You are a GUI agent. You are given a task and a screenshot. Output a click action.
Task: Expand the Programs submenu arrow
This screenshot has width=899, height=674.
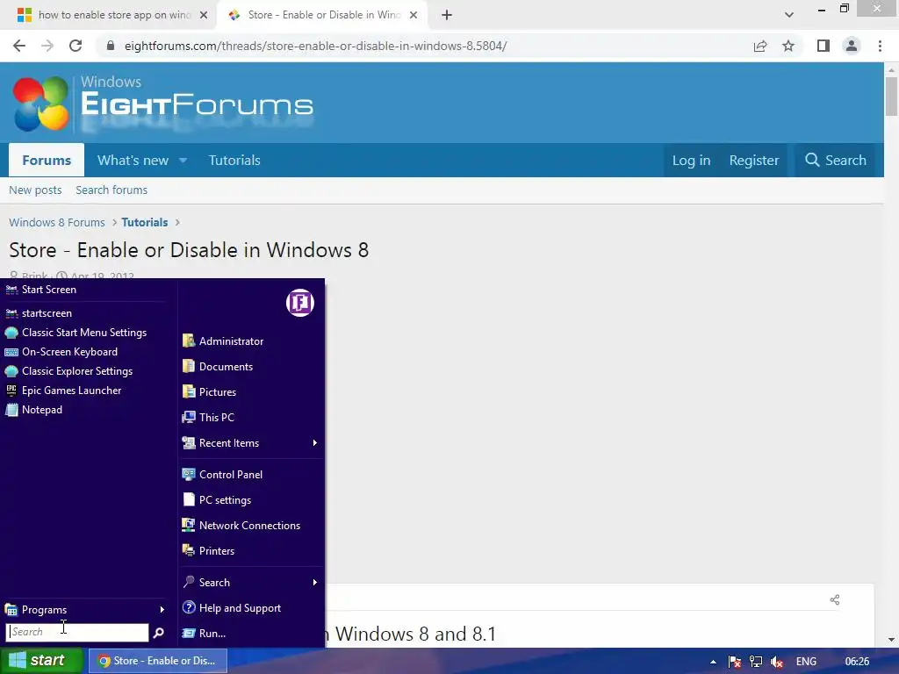point(162,610)
